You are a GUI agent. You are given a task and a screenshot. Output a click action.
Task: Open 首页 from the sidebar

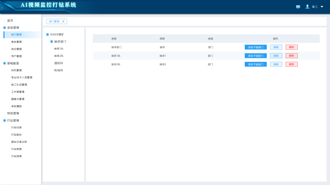pos(10,20)
